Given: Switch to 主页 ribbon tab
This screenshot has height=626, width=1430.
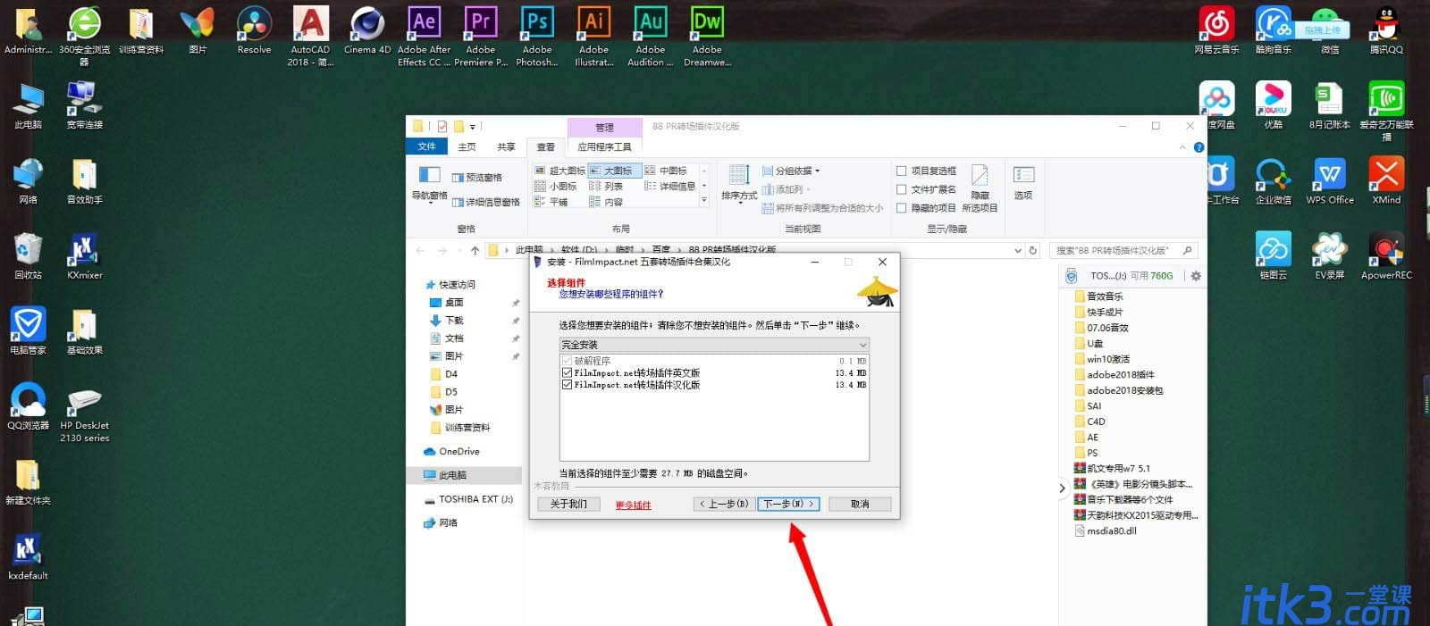Looking at the screenshot, I should coord(467,146).
